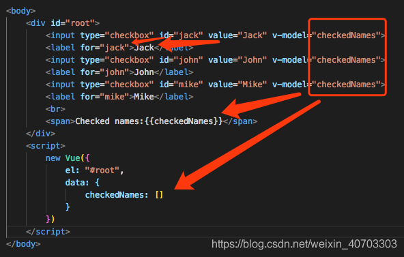Click value="John" attribute text
Screen dimensions: 404x257
click(237, 60)
